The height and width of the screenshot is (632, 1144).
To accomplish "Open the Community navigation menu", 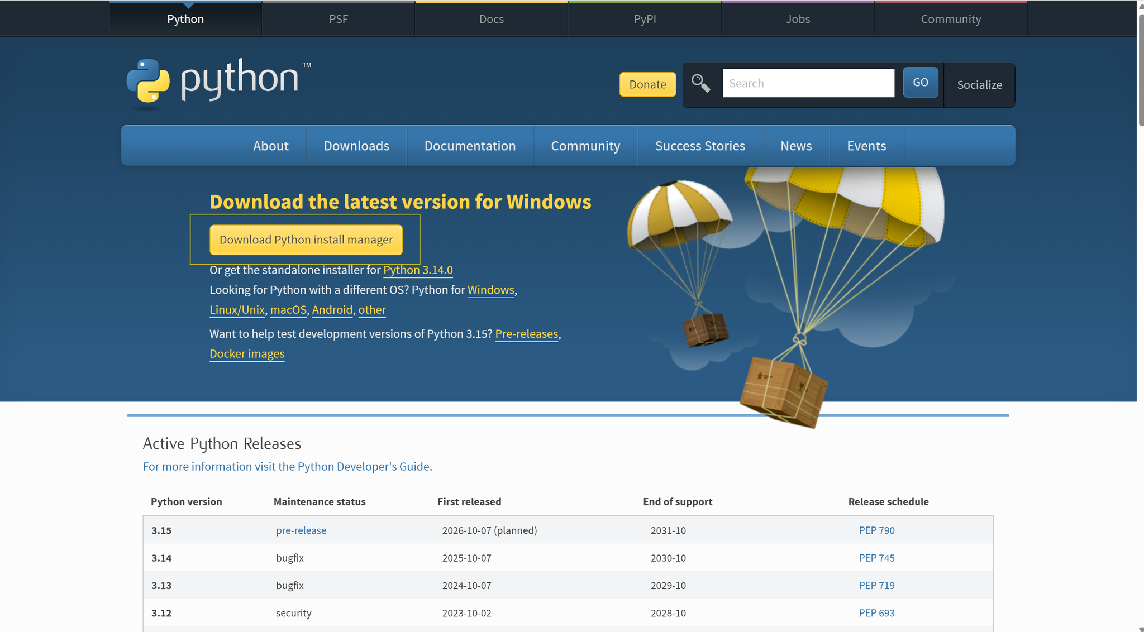I will [951, 18].
